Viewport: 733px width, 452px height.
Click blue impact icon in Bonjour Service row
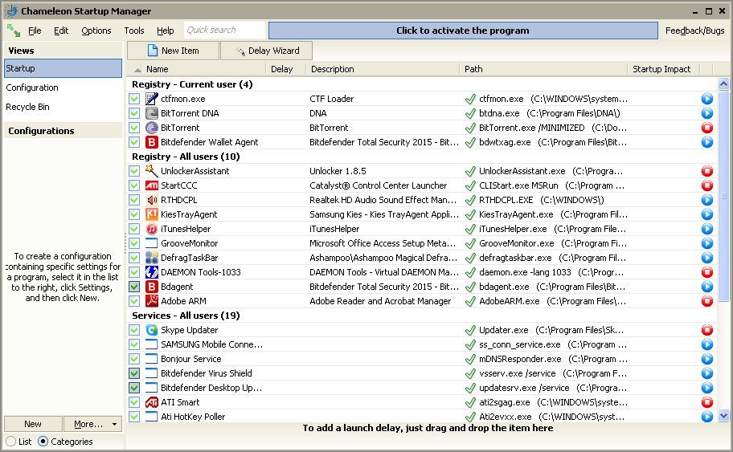pyautogui.click(x=706, y=359)
